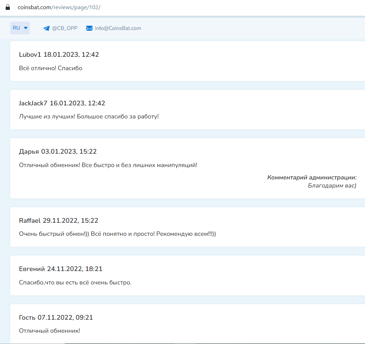Screen dimensions: 365x344
Task: Click review text starting "Лучшие из лучших!"
Action: (89, 116)
